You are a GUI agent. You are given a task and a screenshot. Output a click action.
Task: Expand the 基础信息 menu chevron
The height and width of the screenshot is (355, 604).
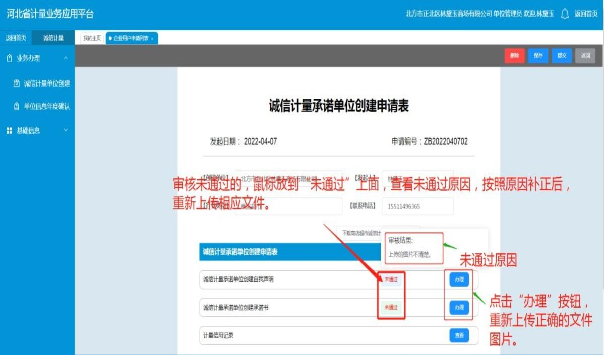point(66,131)
